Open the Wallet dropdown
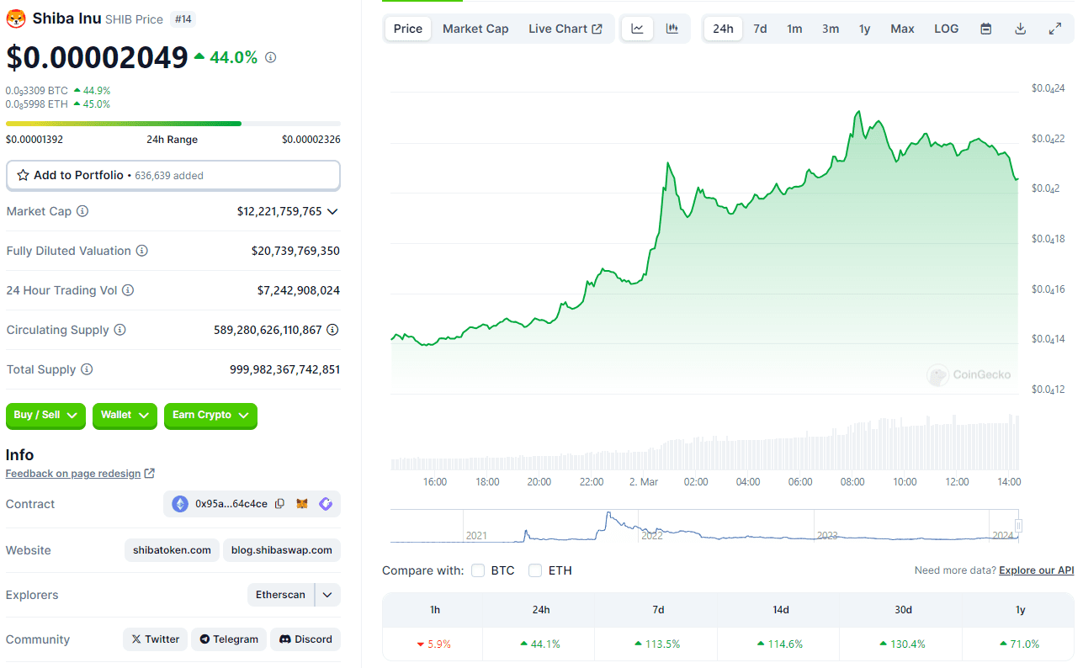The image size is (1083, 668). [125, 416]
